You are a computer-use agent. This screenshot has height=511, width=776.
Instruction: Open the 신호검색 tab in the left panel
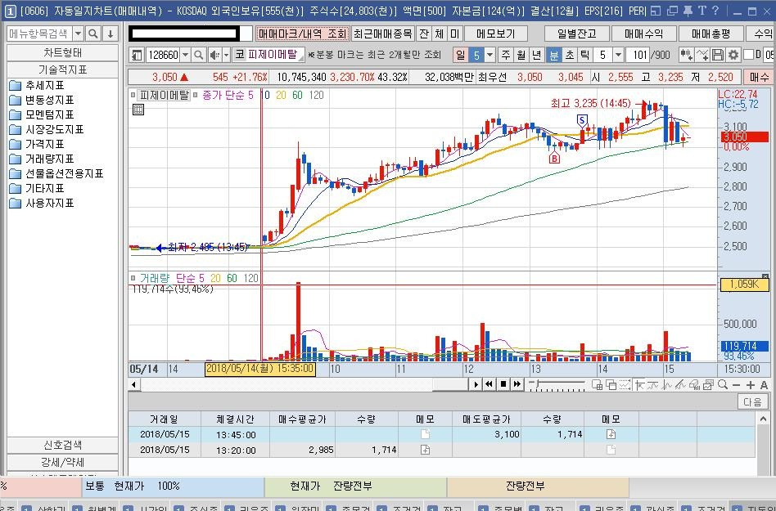pyautogui.click(x=62, y=445)
